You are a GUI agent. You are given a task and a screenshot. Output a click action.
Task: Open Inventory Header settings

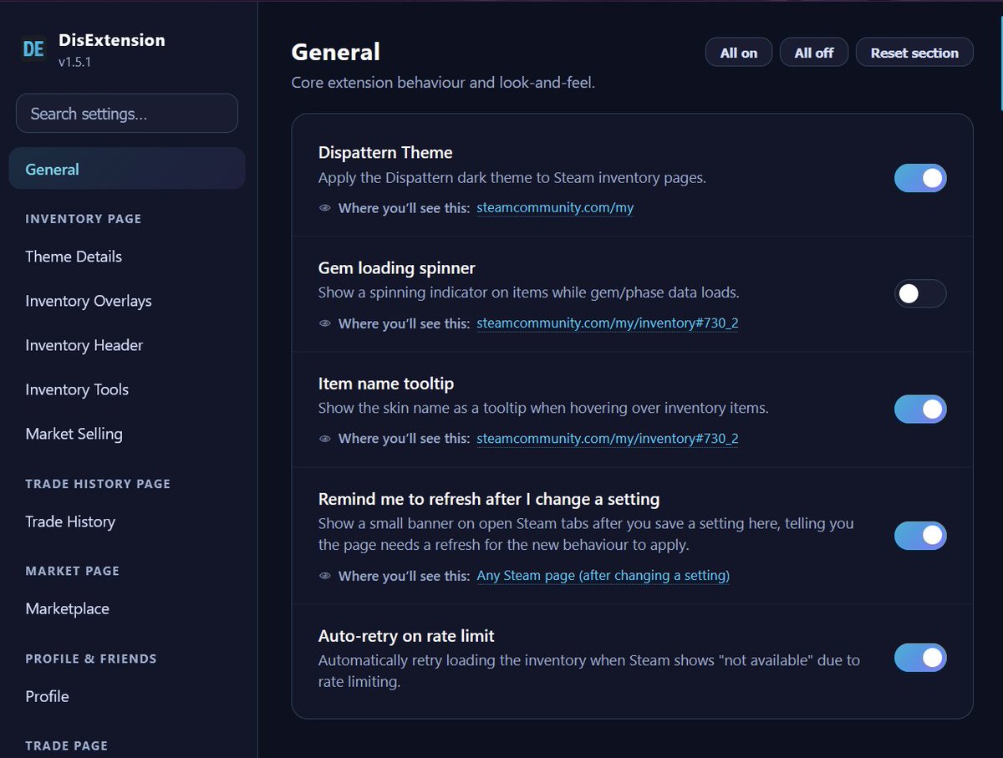point(84,345)
